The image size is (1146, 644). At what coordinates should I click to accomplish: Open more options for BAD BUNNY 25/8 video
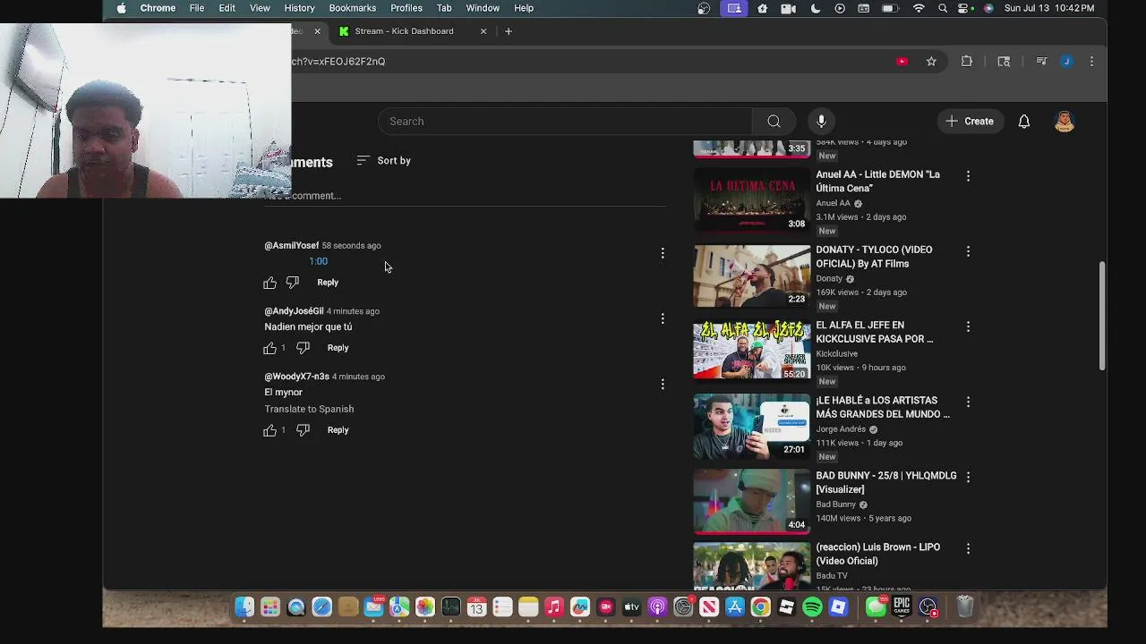click(x=968, y=477)
